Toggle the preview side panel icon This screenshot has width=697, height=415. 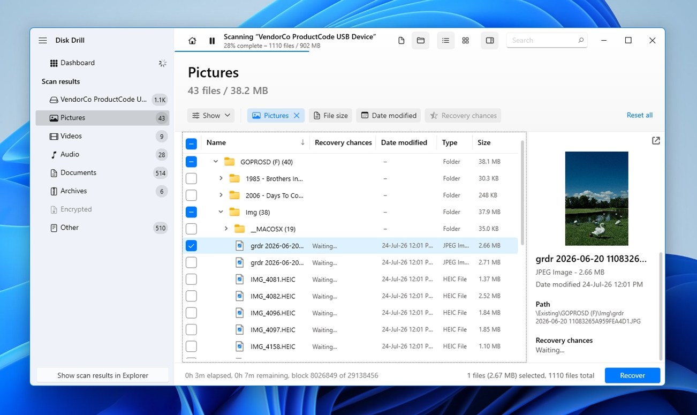pos(490,41)
